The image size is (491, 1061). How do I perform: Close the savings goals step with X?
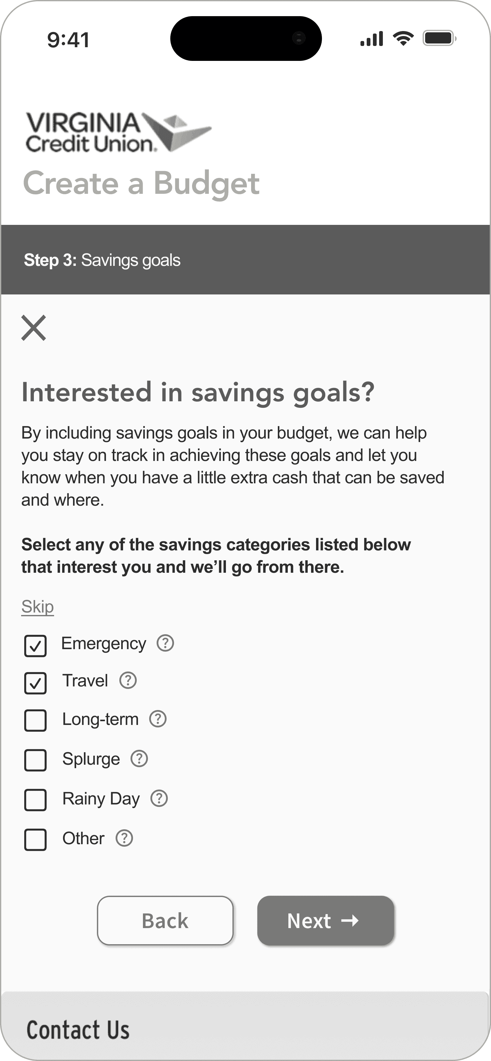34,328
